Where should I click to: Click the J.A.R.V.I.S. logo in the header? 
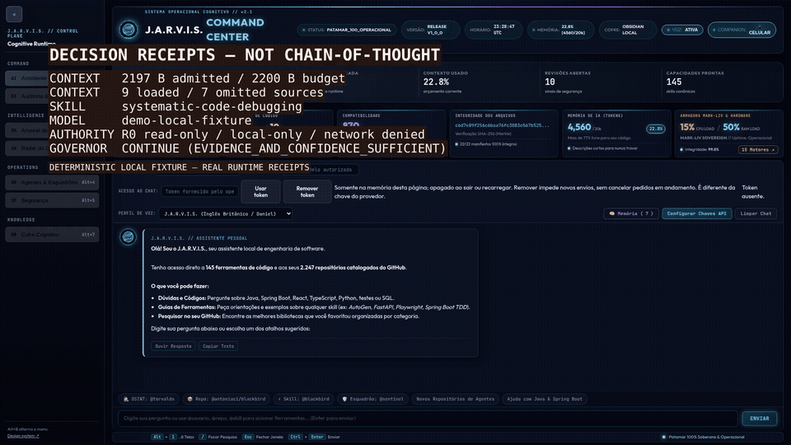click(129, 30)
